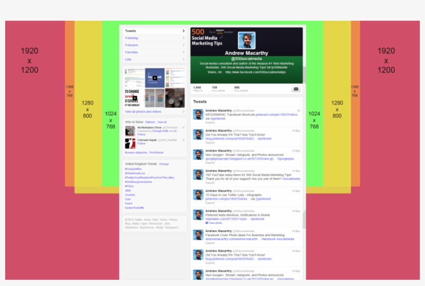Open the coins photo thumbnail in media grid

[175, 98]
